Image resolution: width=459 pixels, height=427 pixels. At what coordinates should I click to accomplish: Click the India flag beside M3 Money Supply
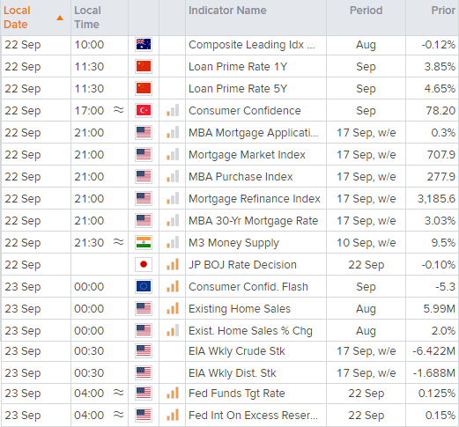pos(144,243)
